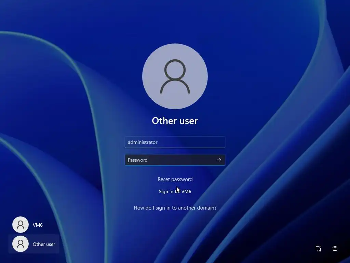
Task: Open the network connection icon
Action: coord(319,249)
